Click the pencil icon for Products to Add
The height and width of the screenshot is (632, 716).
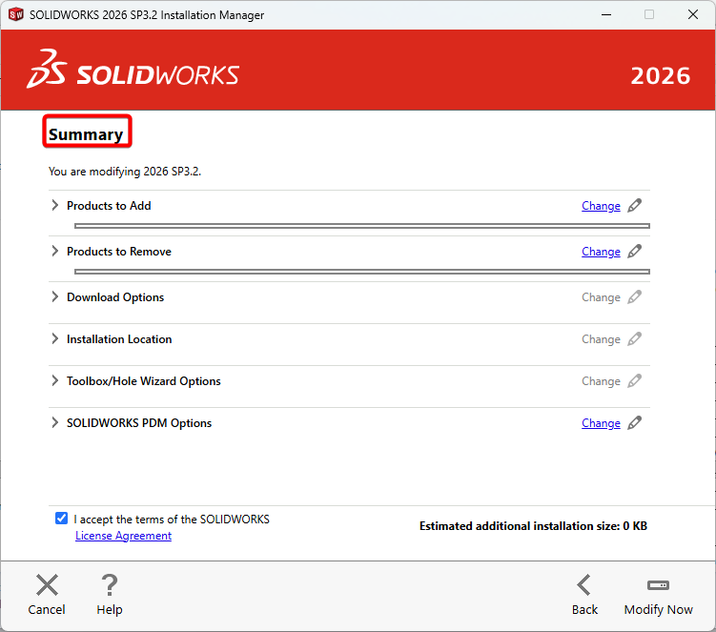(634, 206)
